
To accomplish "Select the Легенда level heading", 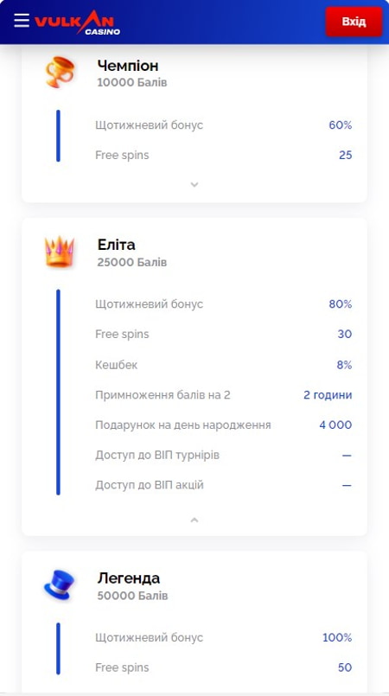I will [x=129, y=578].
